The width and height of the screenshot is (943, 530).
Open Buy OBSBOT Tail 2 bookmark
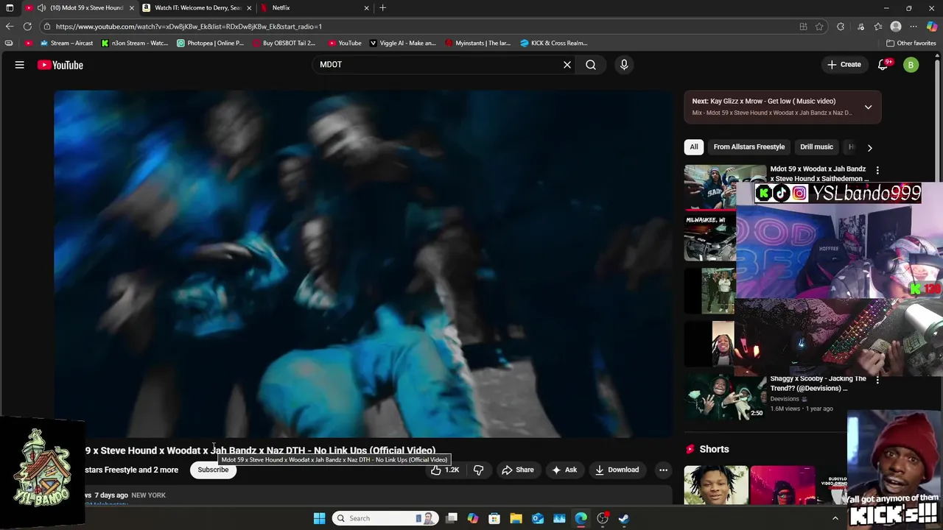[284, 43]
